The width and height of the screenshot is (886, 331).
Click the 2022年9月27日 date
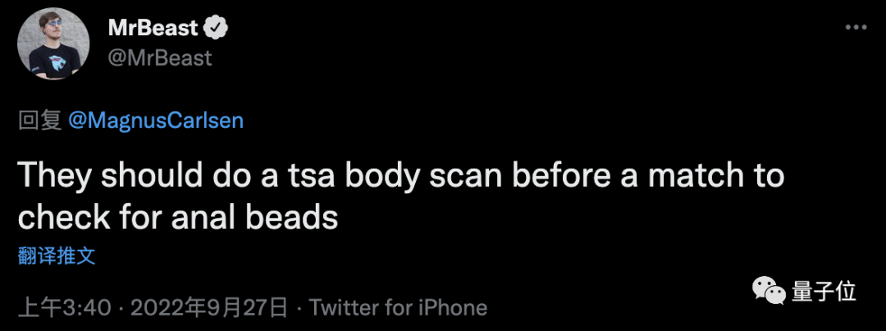pyautogui.click(x=208, y=308)
